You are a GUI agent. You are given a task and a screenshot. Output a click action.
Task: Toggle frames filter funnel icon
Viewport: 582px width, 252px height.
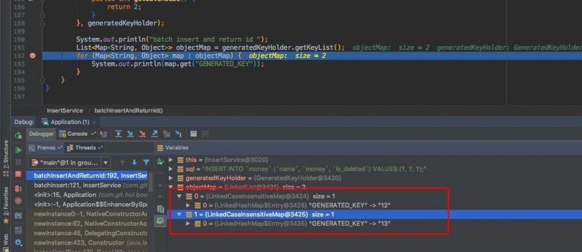click(x=146, y=162)
